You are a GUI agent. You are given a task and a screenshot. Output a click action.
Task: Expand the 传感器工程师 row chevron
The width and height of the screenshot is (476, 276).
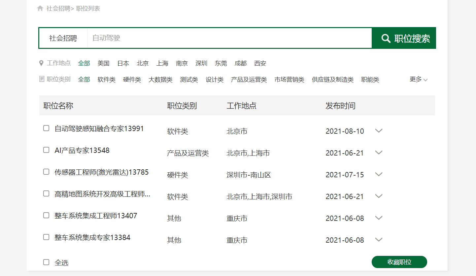point(379,174)
